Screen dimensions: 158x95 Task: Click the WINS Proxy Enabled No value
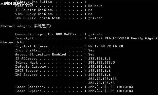click(x=90, y=14)
